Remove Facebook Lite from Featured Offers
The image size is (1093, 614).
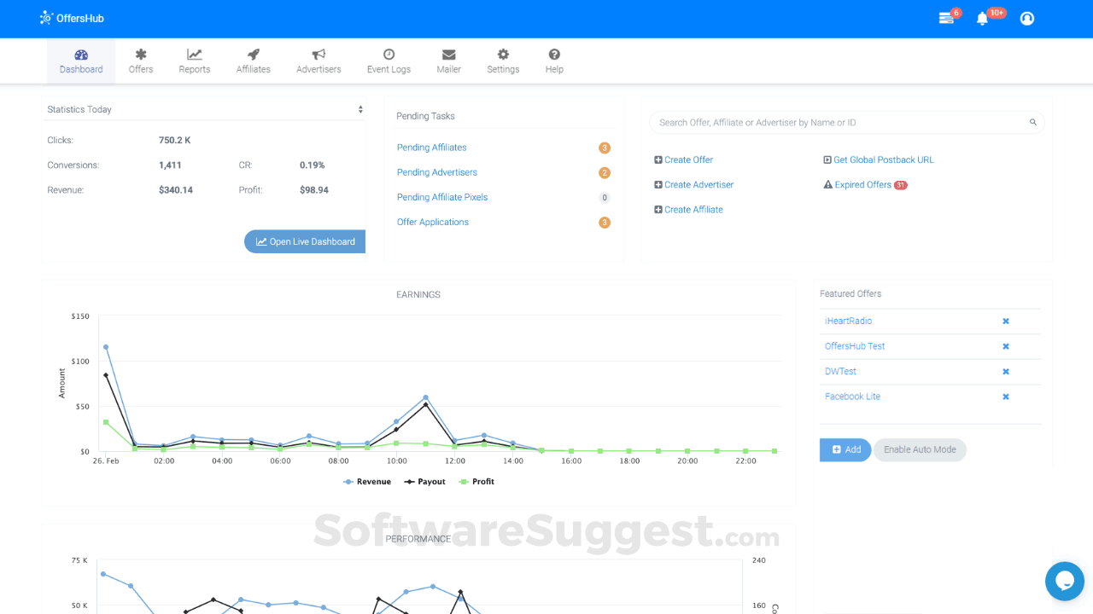1005,396
